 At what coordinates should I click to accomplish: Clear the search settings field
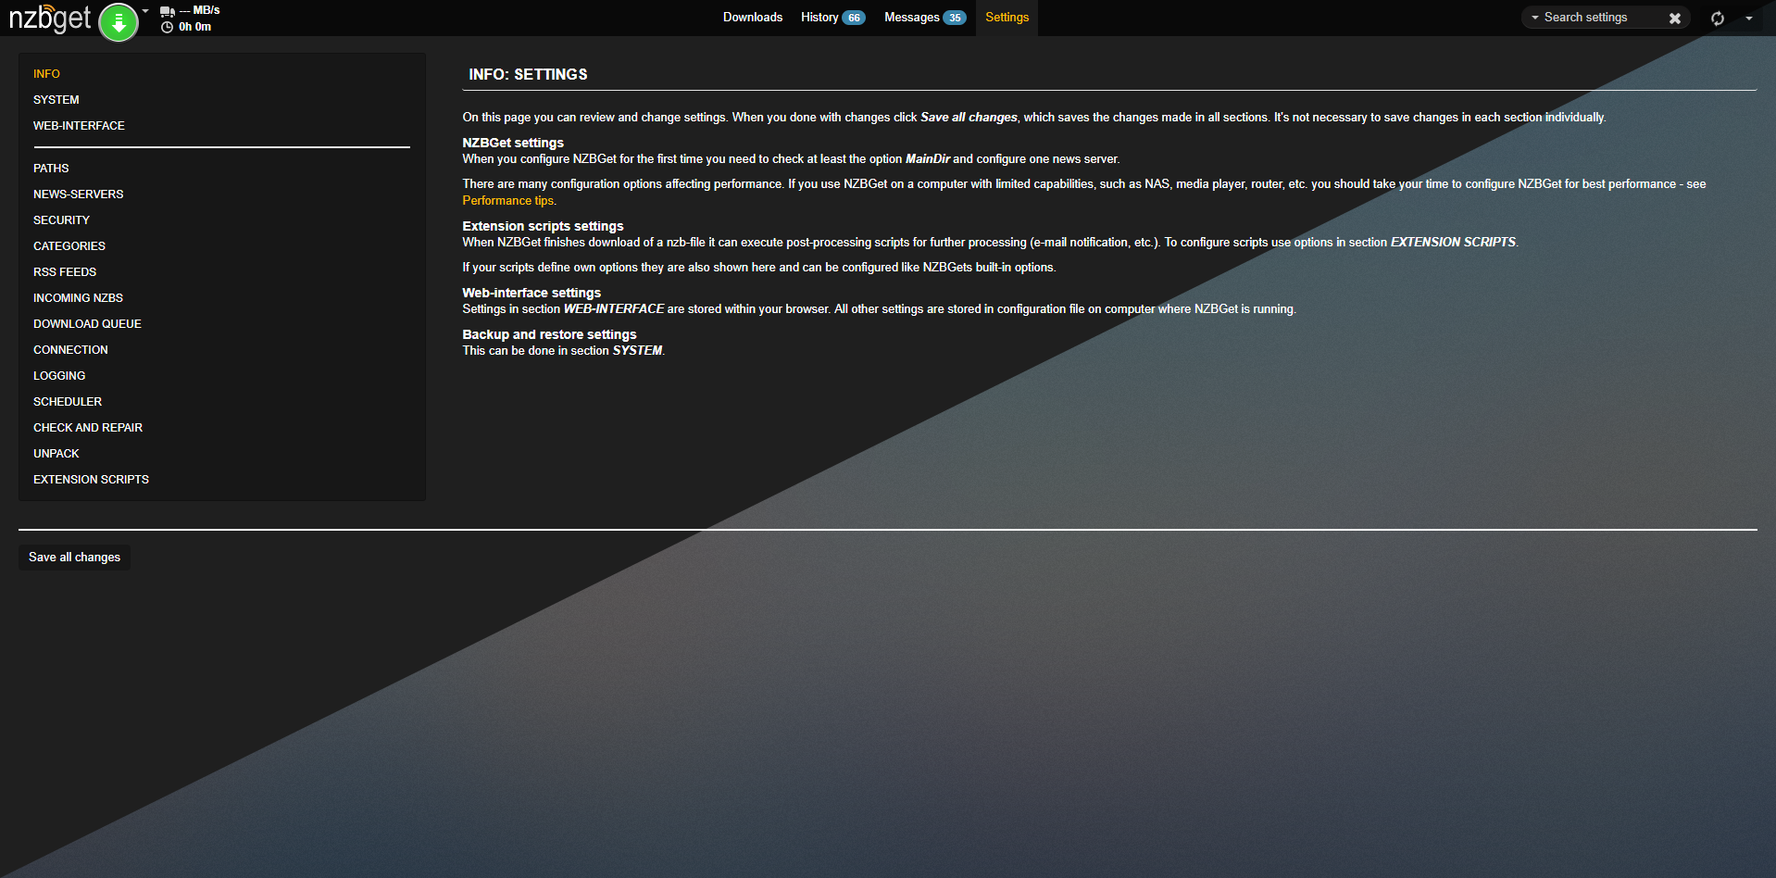1674,19
